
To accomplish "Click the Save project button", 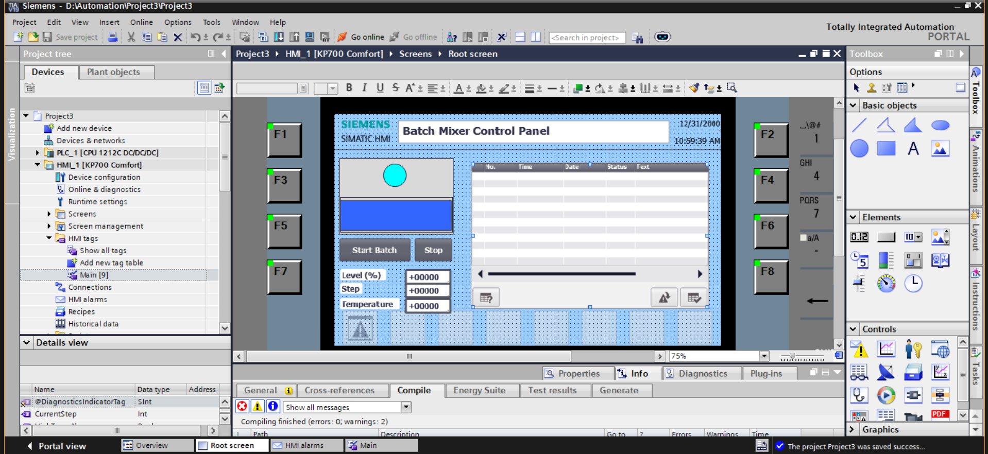I will (x=71, y=37).
